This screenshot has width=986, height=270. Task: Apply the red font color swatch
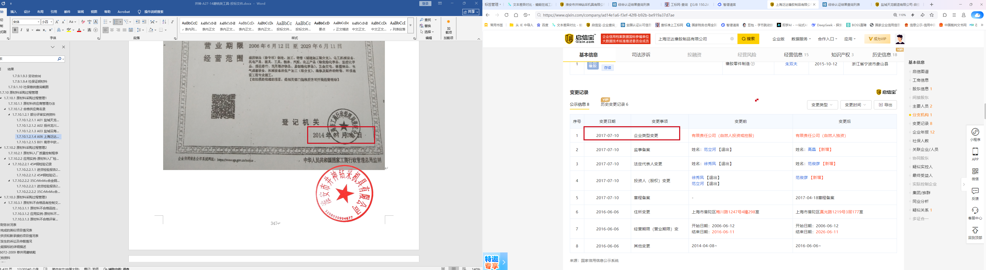tap(79, 30)
